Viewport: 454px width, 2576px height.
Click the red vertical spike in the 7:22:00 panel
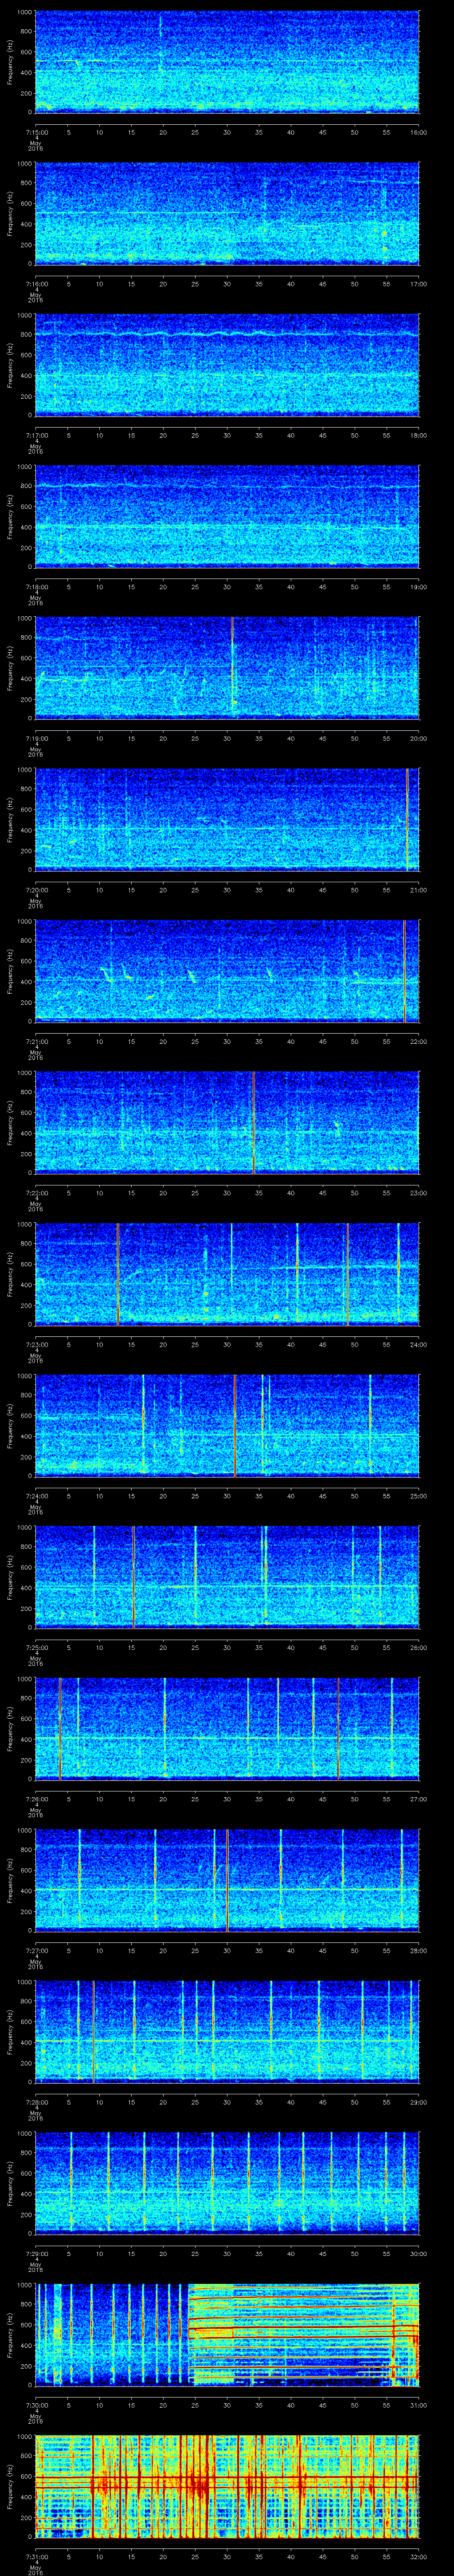(x=254, y=1122)
